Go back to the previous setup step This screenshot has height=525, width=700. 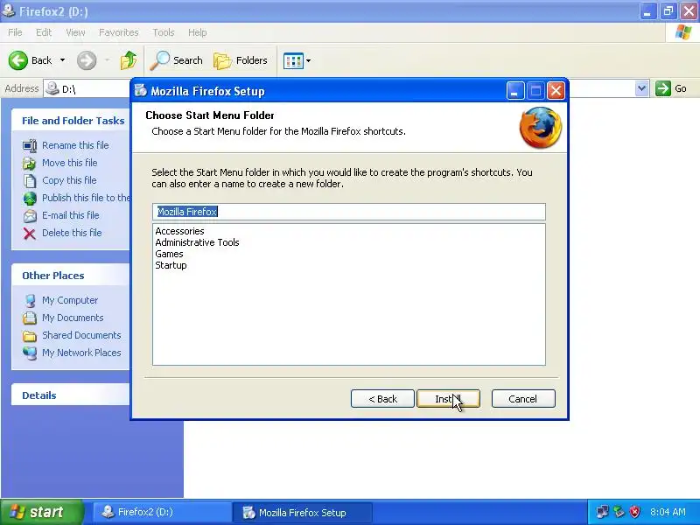382,399
